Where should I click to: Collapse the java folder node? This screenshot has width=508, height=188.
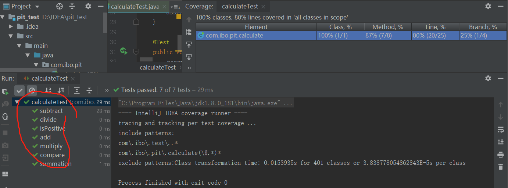(28, 55)
